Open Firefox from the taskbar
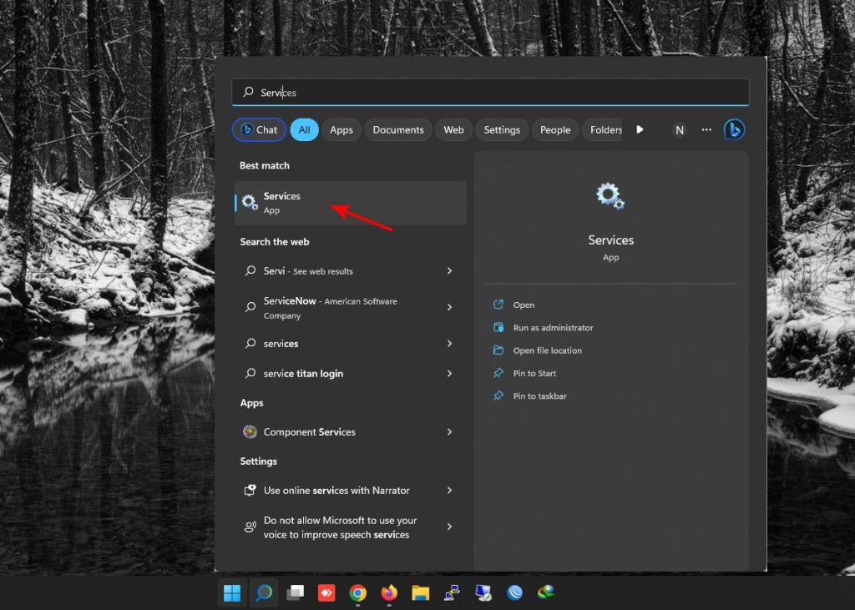 pyautogui.click(x=389, y=593)
